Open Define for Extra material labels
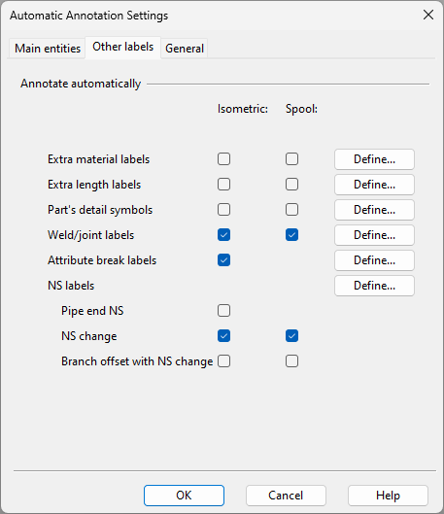444x514 pixels. (374, 159)
